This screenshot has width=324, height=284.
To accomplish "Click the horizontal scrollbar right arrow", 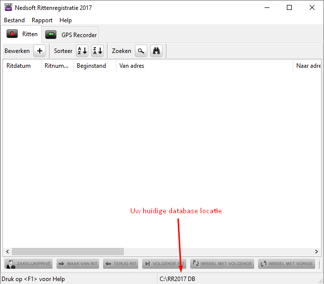I will (317, 251).
